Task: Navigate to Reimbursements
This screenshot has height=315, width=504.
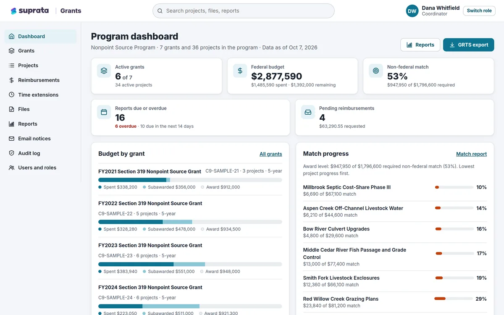Action: coord(40,80)
